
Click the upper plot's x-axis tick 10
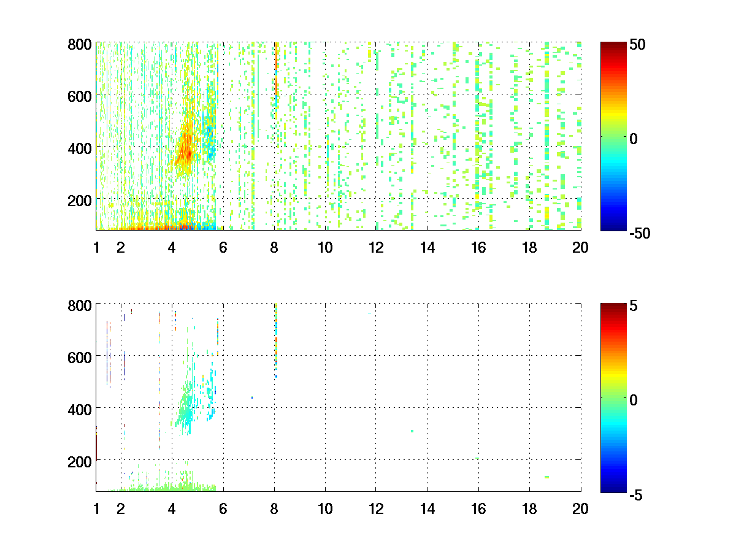pos(325,248)
